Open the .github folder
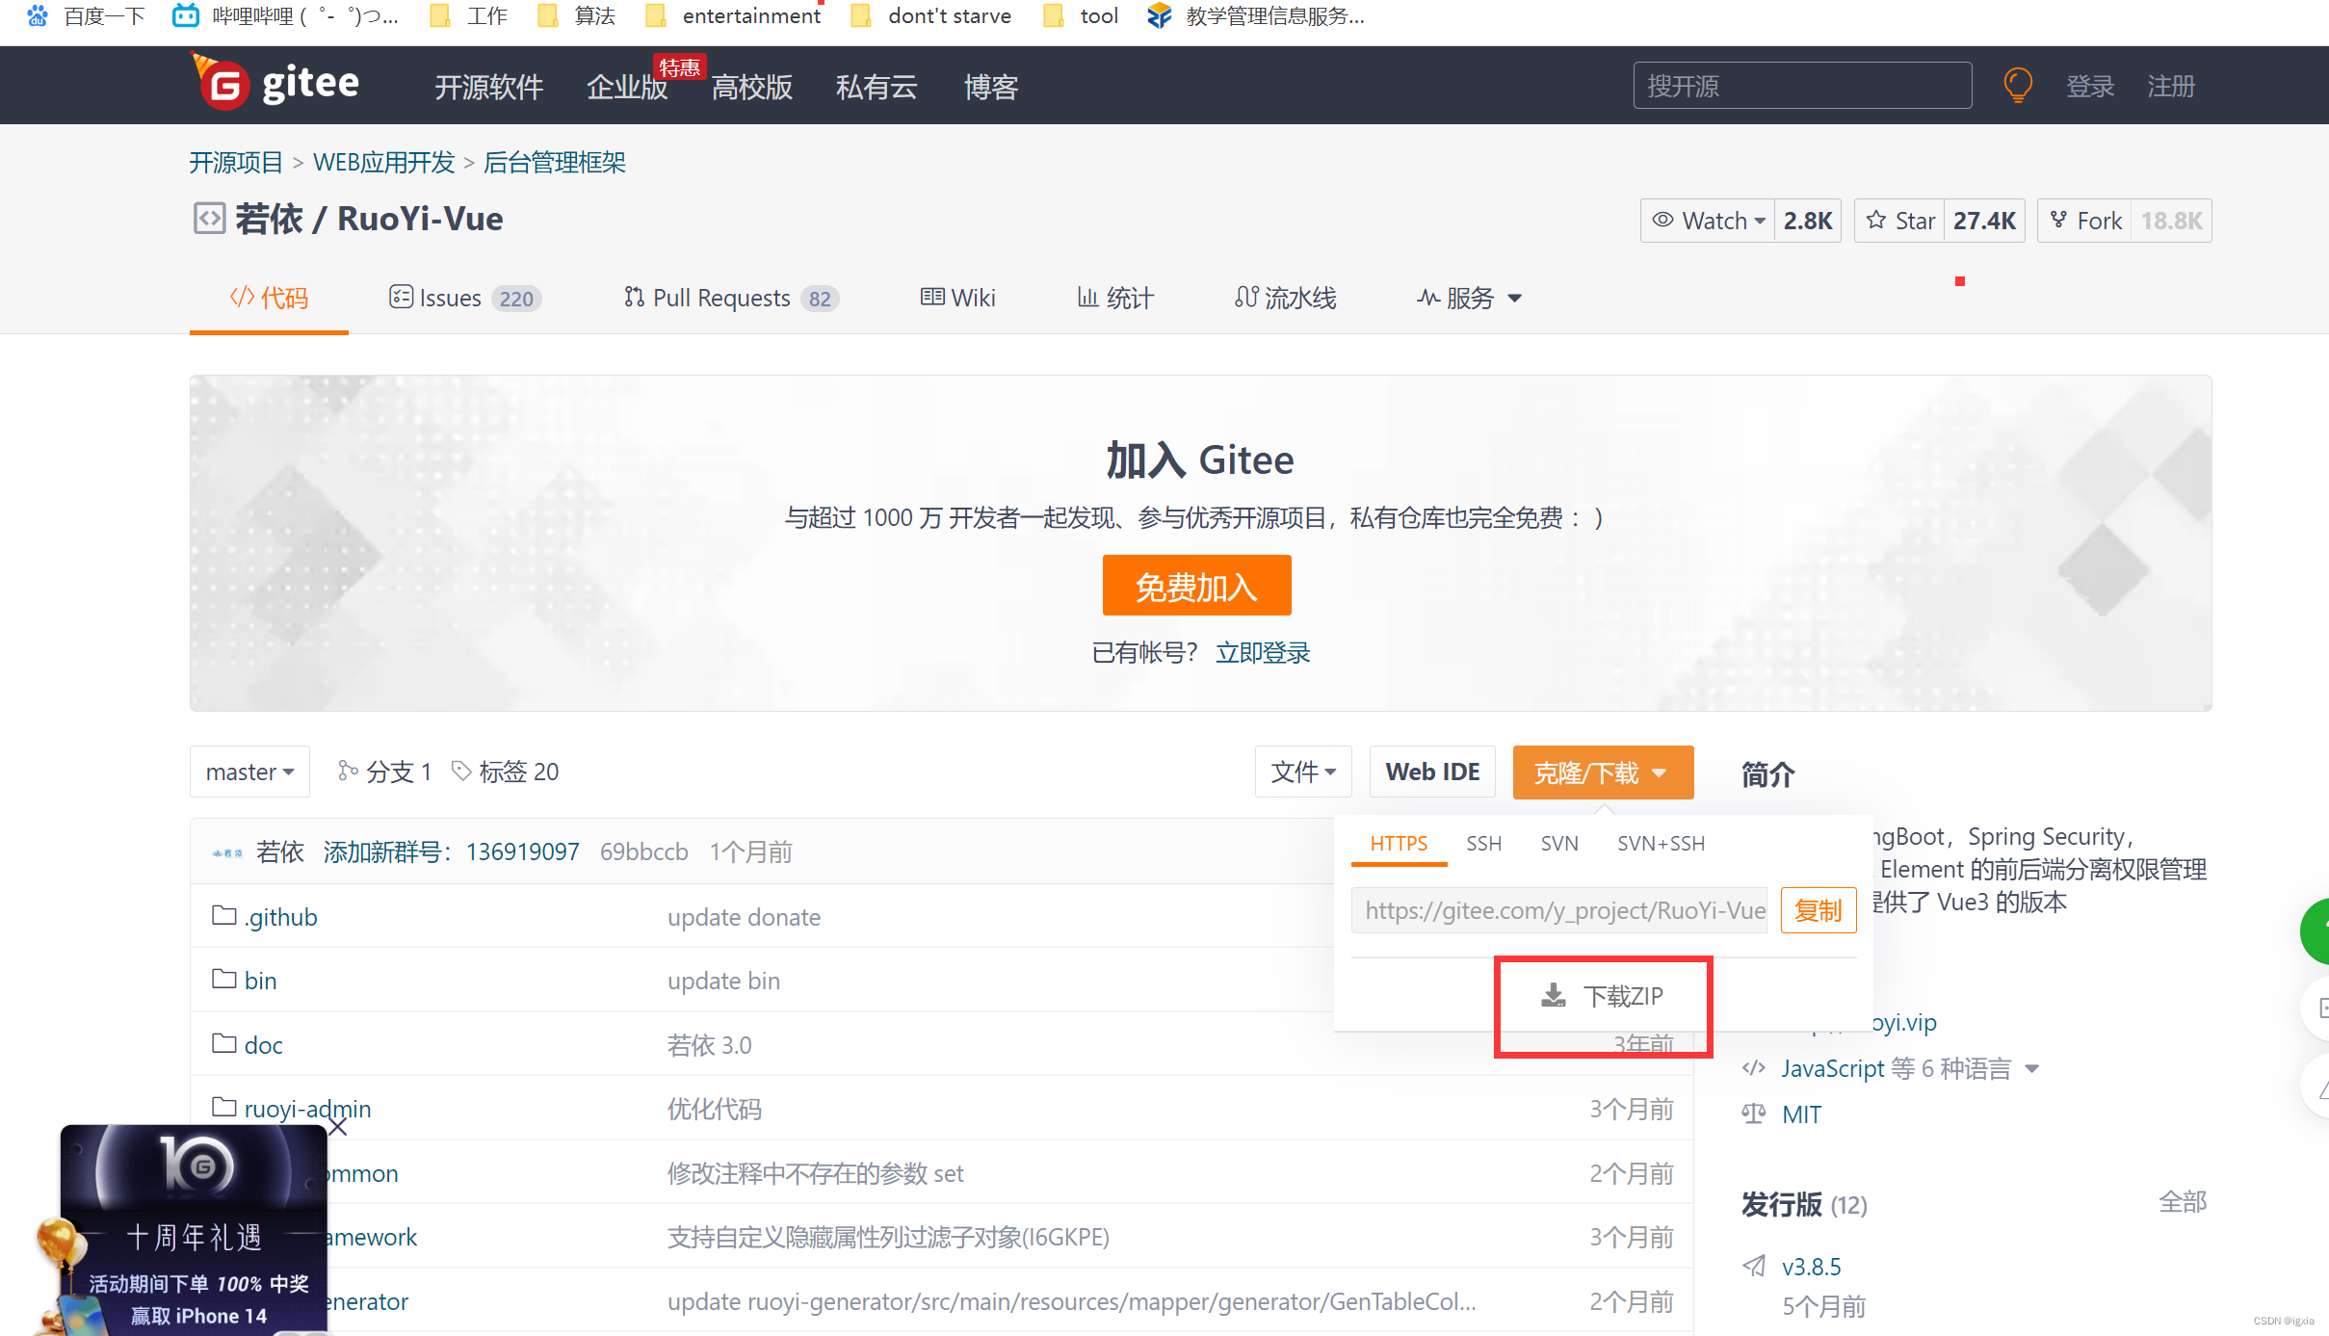 [x=280, y=916]
